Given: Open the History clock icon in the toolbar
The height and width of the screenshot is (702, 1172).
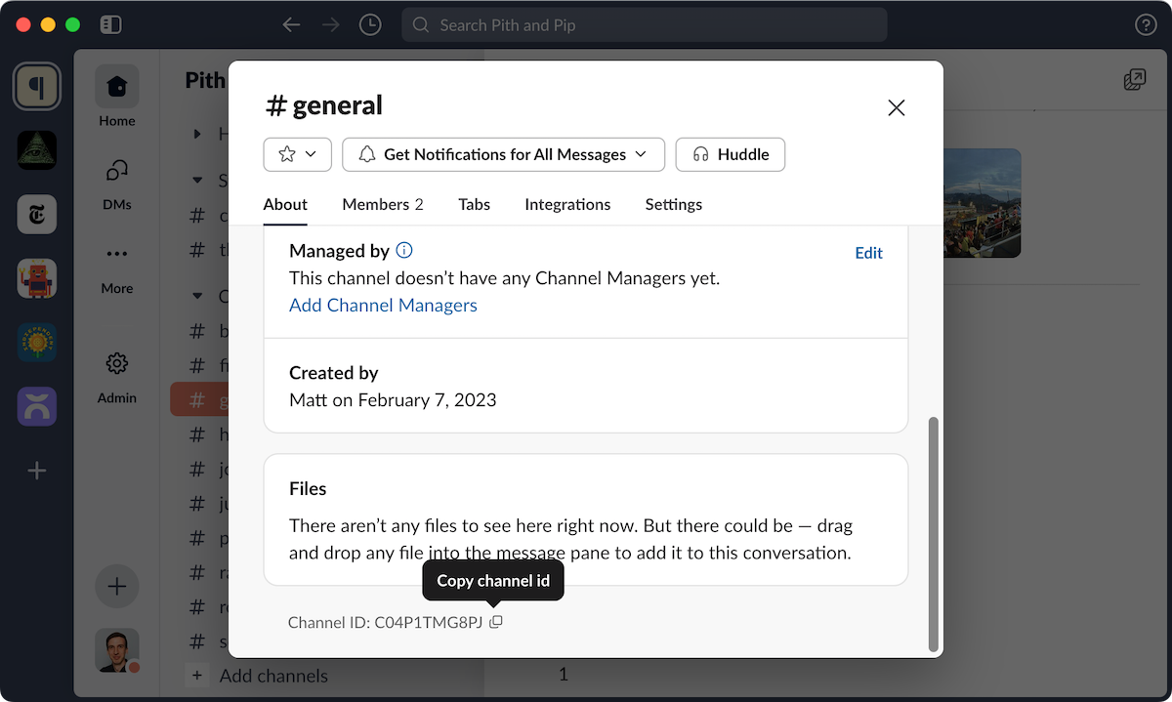Looking at the screenshot, I should coord(370,25).
